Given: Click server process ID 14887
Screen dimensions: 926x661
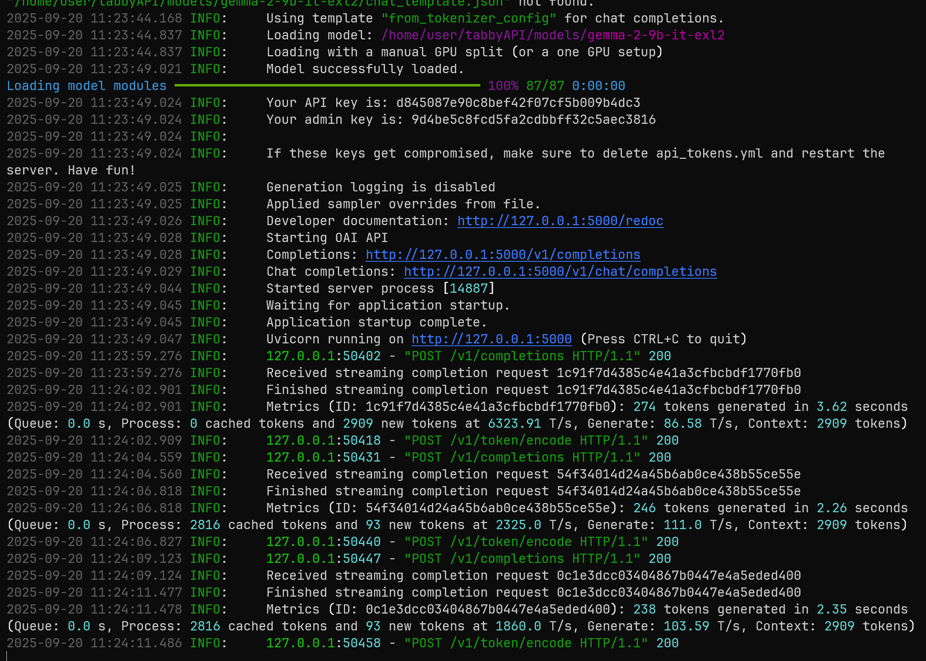Looking at the screenshot, I should (x=468, y=289).
